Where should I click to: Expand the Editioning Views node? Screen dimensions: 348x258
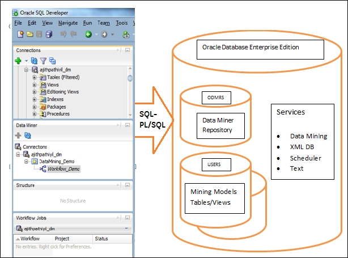pos(35,92)
